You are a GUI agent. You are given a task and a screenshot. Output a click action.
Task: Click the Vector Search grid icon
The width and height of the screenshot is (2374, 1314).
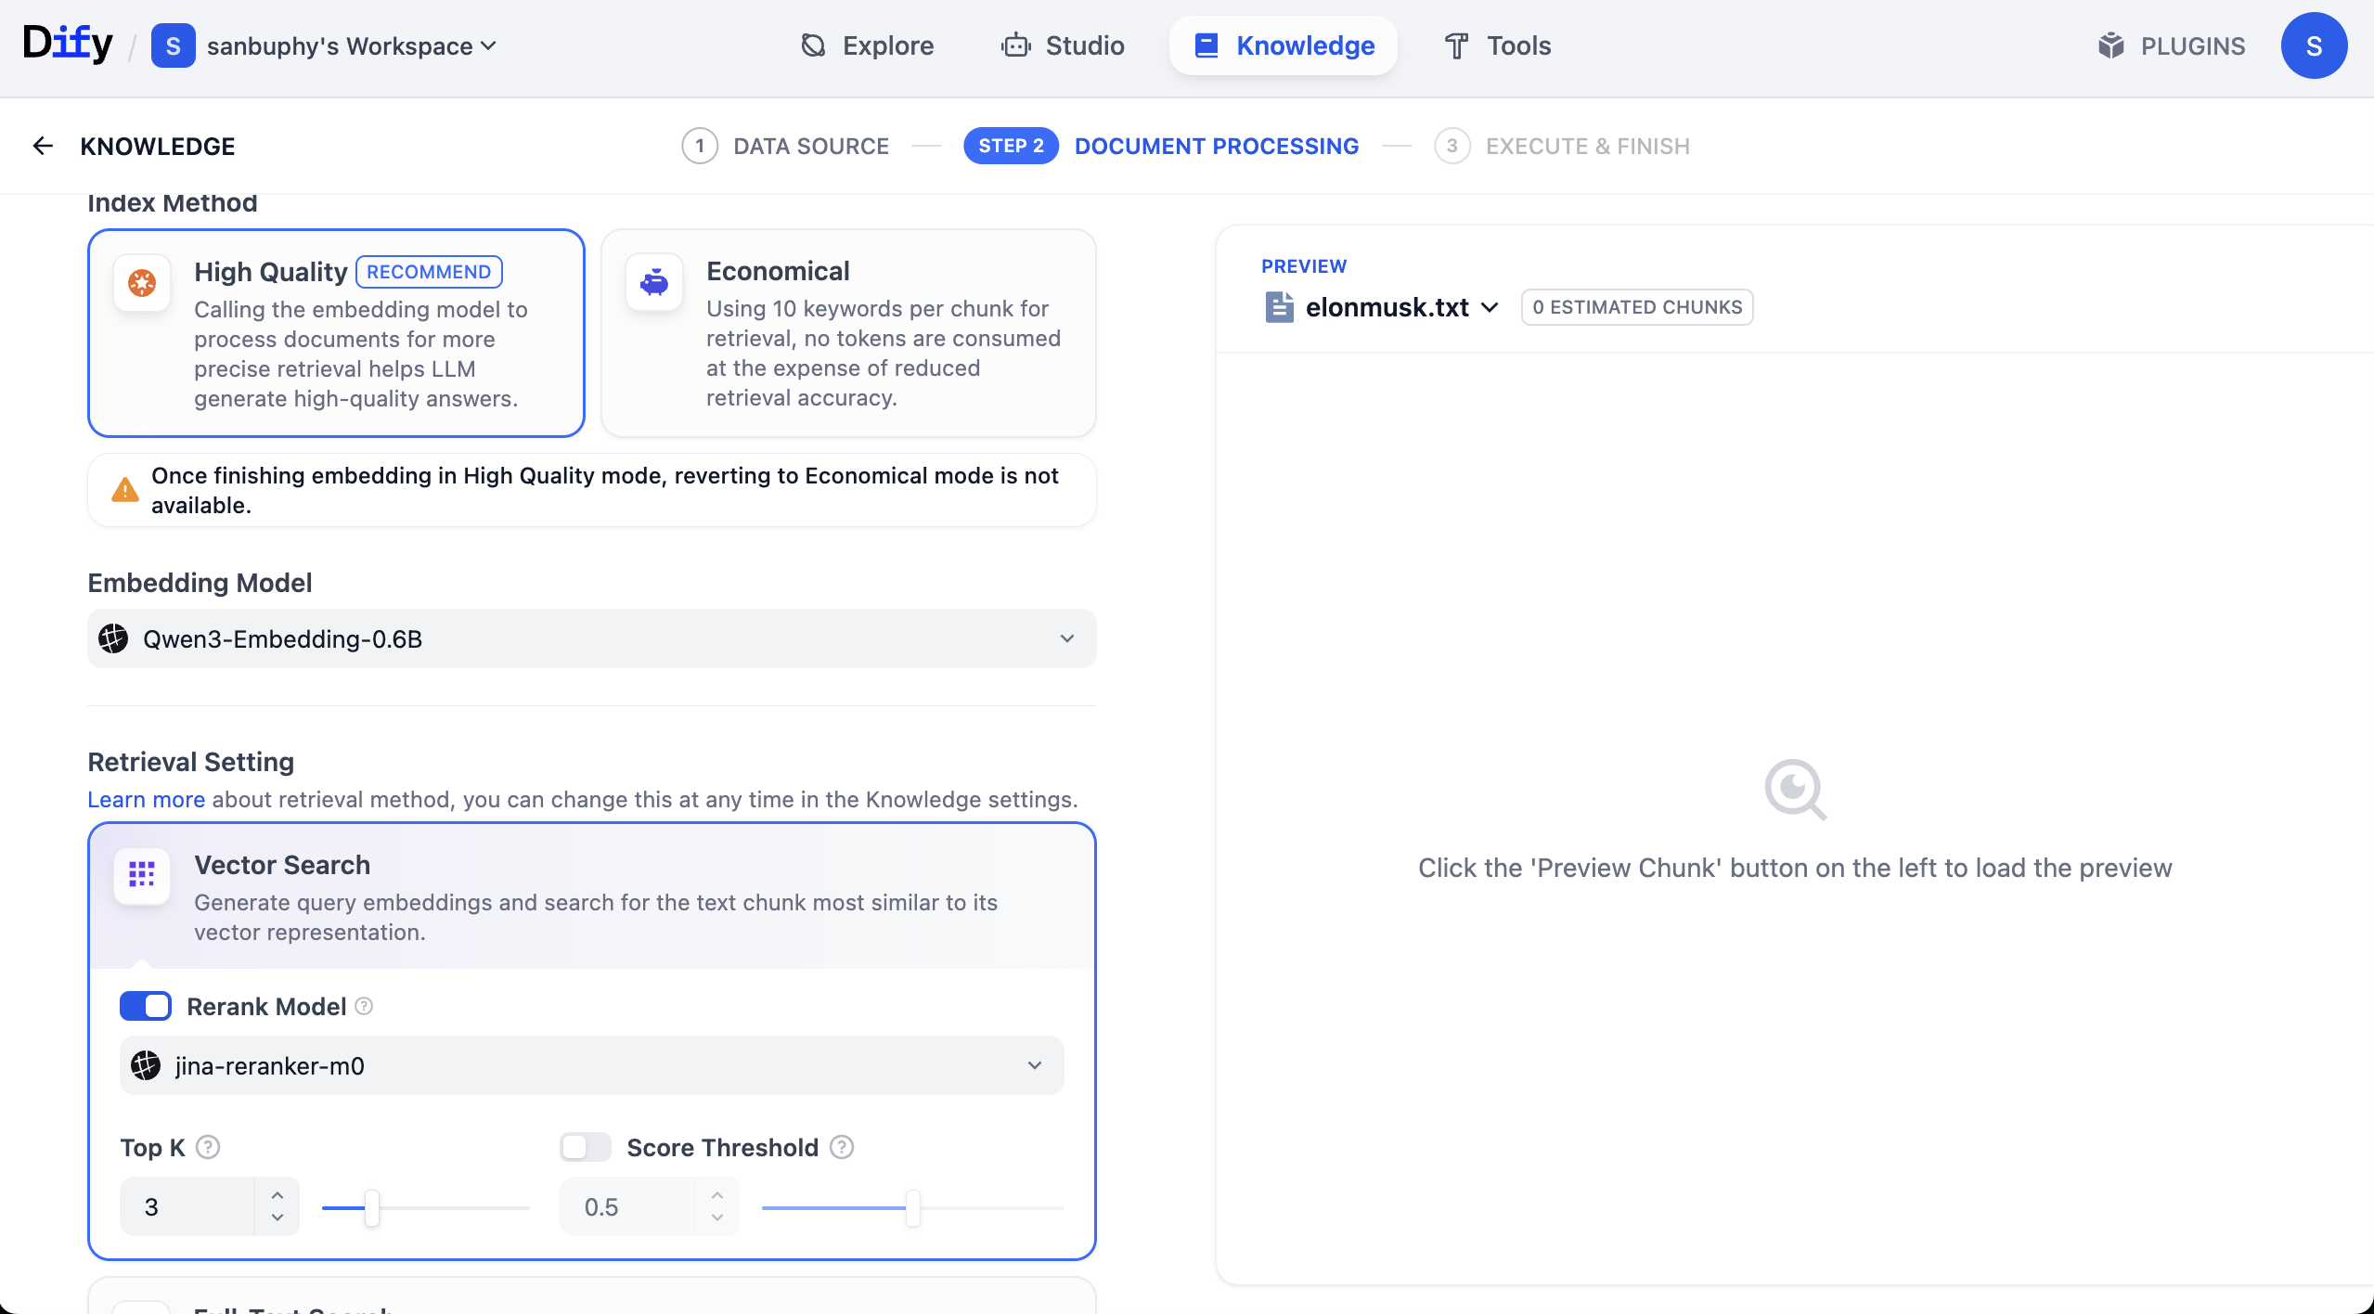pyautogui.click(x=141, y=874)
